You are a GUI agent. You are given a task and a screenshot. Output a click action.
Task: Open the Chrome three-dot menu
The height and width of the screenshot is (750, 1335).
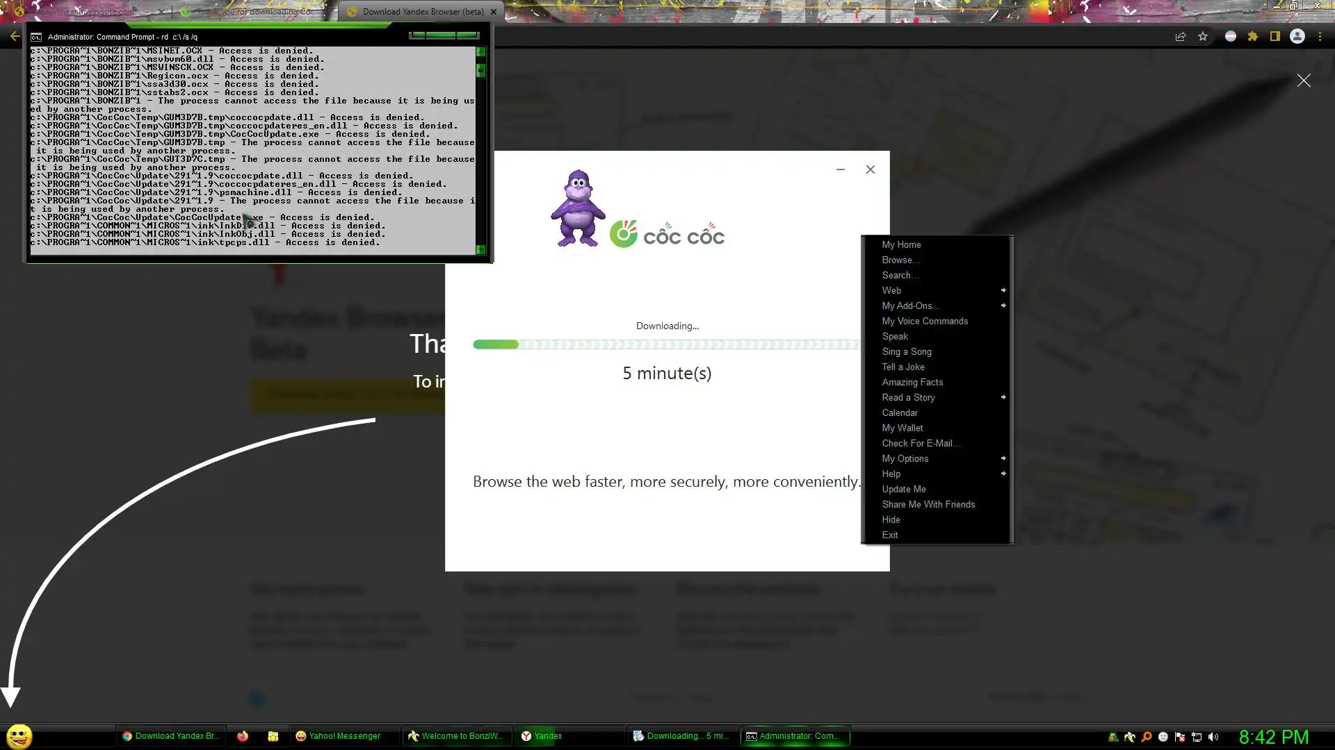pyautogui.click(x=1320, y=37)
